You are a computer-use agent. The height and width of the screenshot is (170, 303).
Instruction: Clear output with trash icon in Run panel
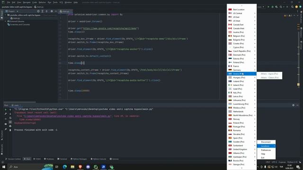click(10, 130)
